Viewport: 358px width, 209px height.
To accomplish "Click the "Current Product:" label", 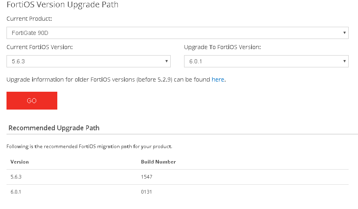I will coord(29,19).
